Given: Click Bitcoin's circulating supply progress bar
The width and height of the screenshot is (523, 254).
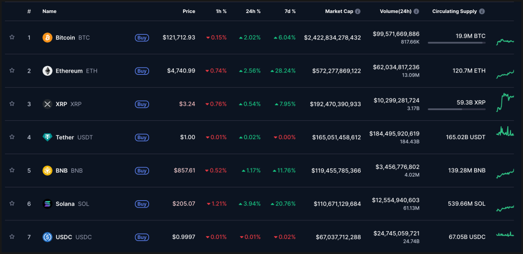Looking at the screenshot, I should [x=456, y=43].
